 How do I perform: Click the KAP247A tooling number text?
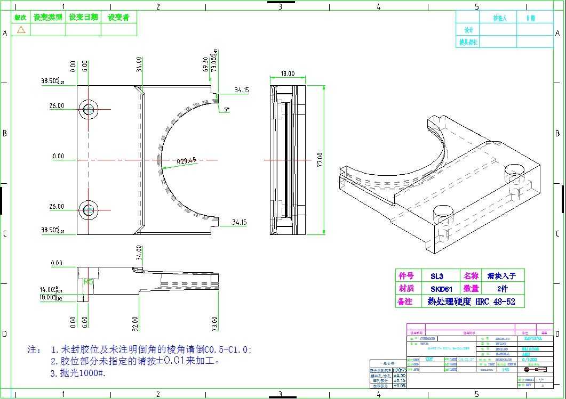tap(532, 338)
